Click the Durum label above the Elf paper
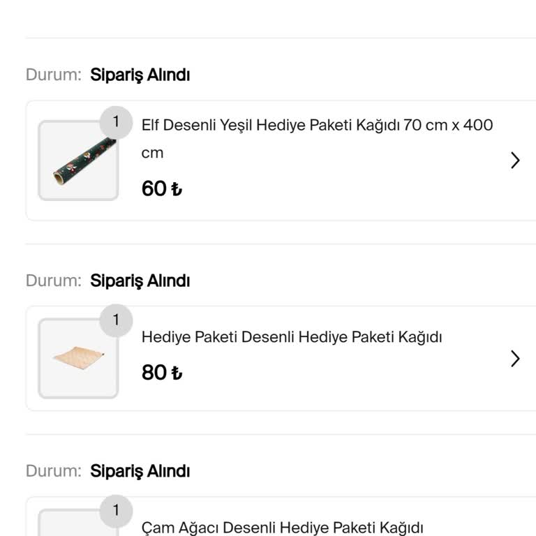 tap(53, 75)
